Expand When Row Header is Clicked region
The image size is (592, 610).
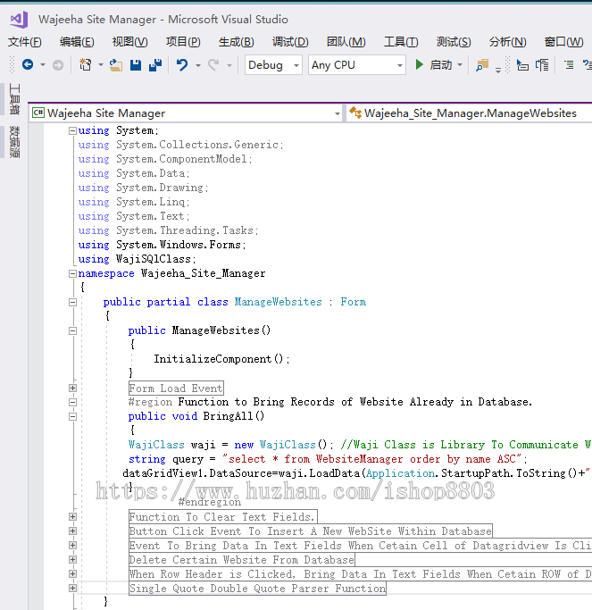click(72, 573)
